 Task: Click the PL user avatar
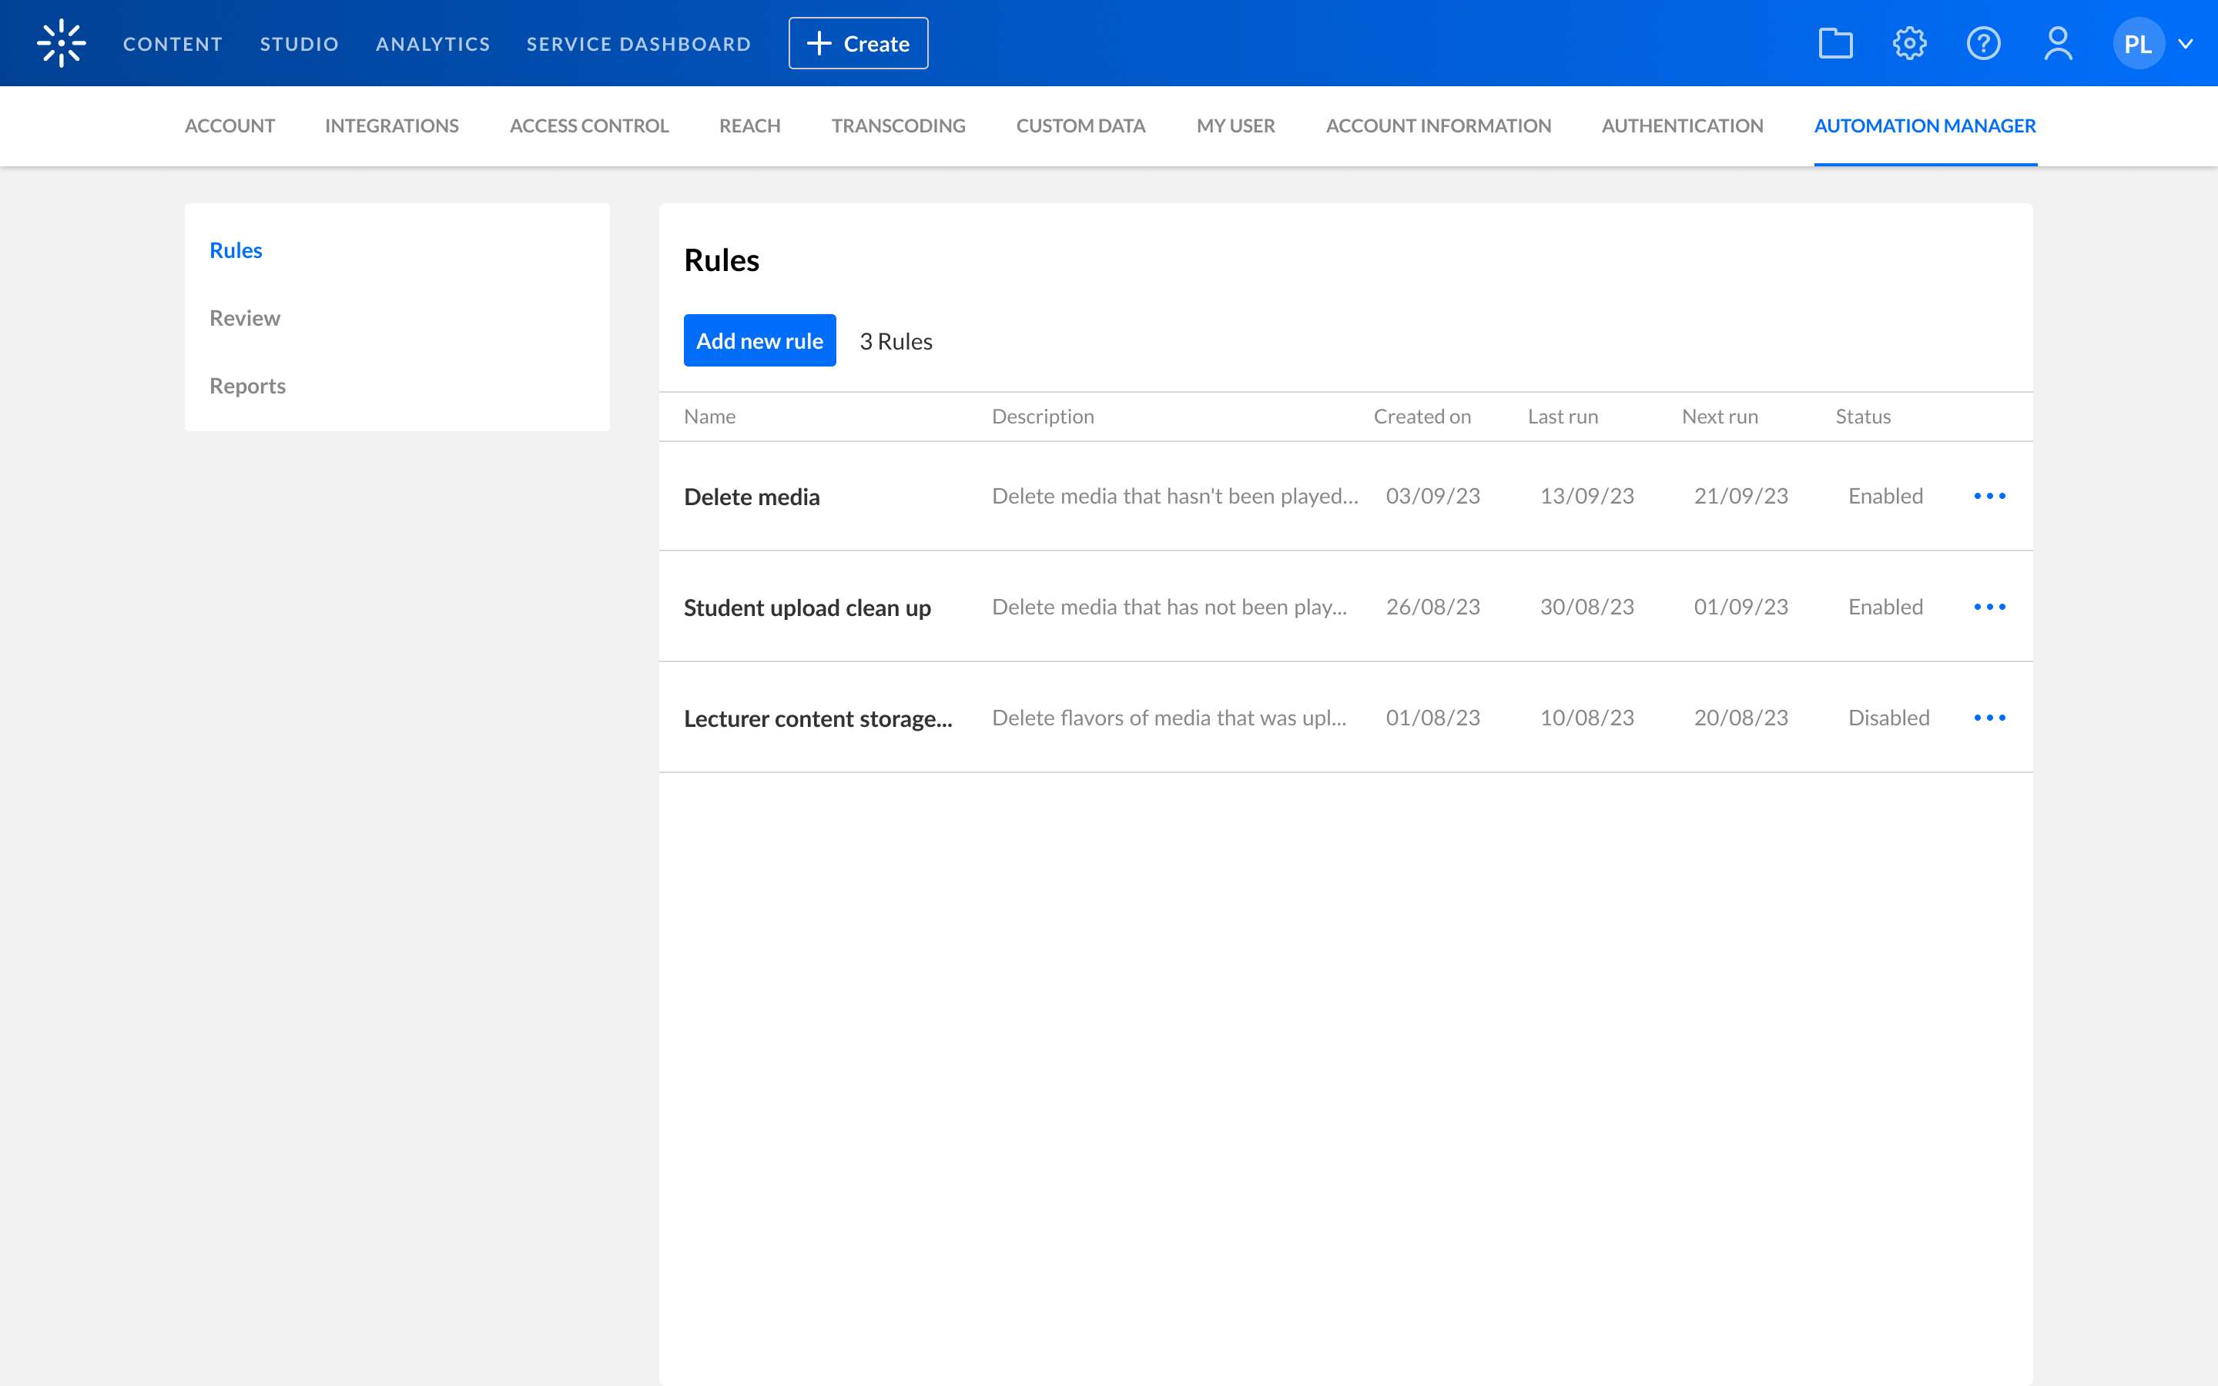coord(2137,43)
